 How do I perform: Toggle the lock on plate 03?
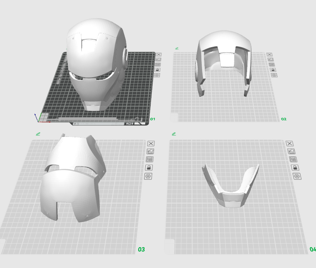tap(149, 167)
